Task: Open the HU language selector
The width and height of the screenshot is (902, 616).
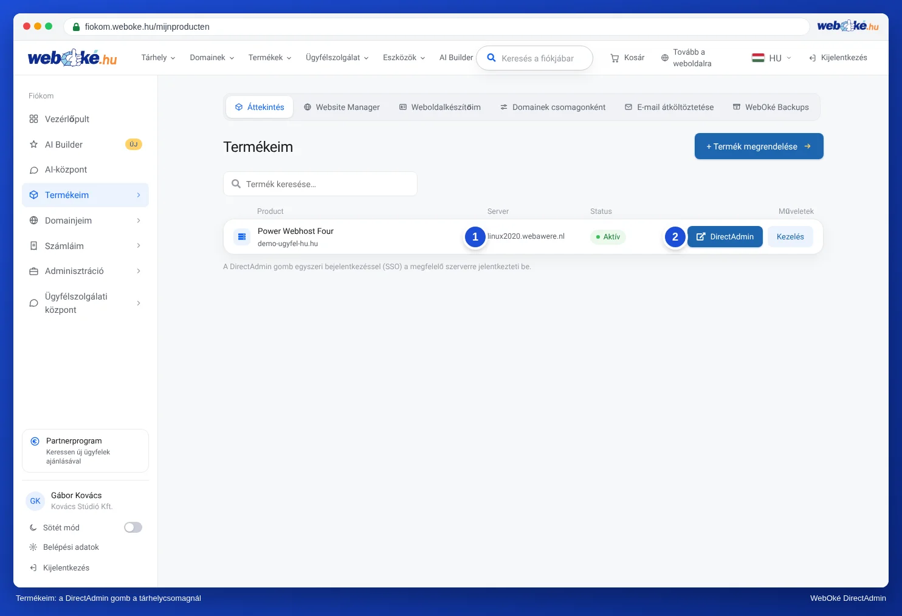Action: (x=772, y=58)
